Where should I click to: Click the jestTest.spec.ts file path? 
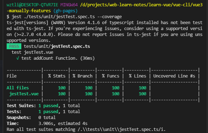(57, 46)
